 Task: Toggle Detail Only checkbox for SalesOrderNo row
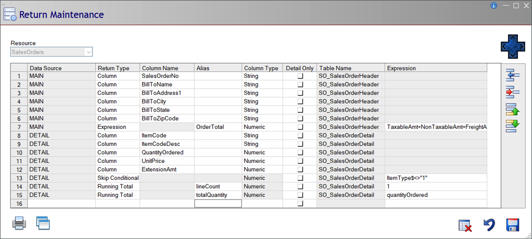[300, 76]
